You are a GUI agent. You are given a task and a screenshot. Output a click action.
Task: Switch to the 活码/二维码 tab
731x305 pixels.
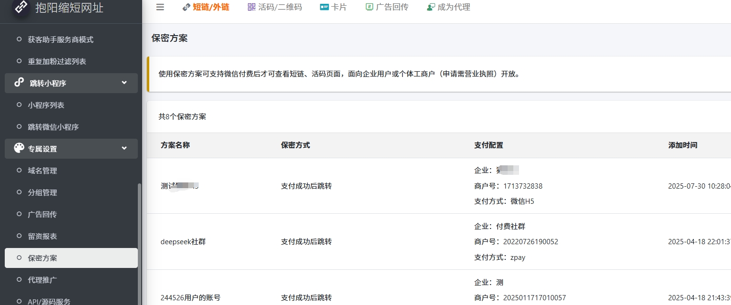click(279, 7)
